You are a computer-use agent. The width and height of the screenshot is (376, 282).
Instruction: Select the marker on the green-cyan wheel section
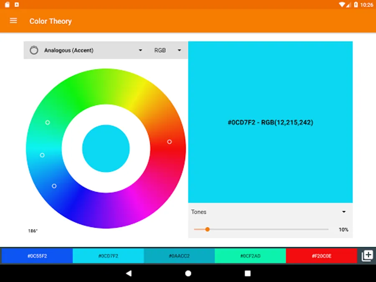47,122
